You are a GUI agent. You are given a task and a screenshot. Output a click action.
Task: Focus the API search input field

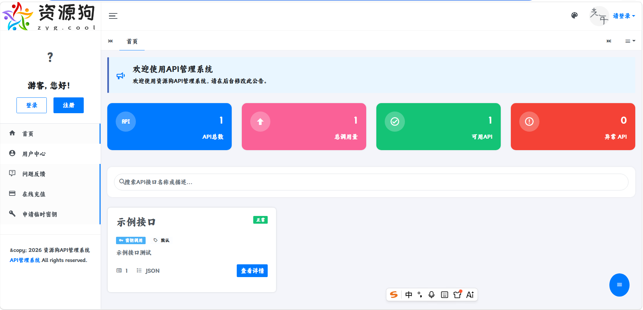[x=371, y=182]
